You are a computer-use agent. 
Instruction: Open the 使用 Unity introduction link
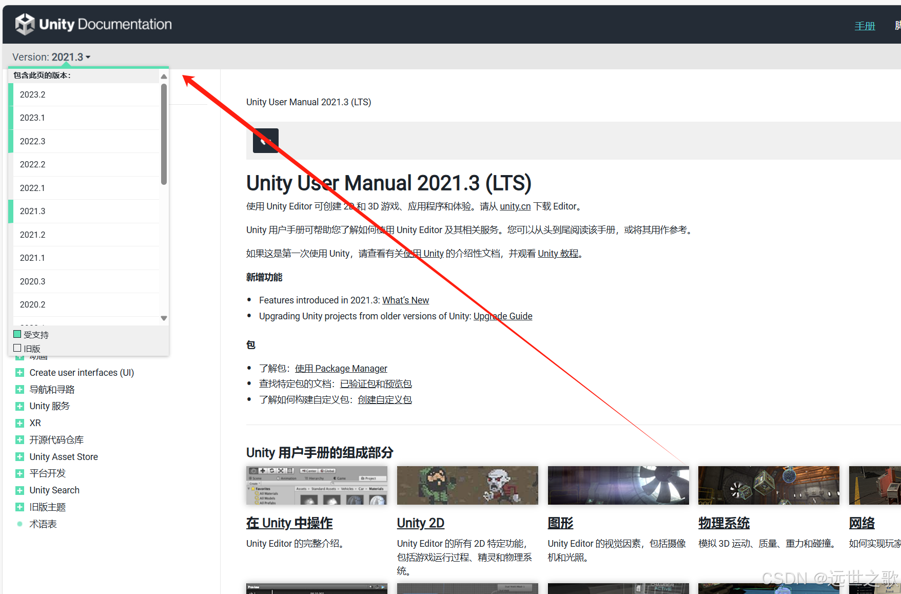[x=423, y=254]
